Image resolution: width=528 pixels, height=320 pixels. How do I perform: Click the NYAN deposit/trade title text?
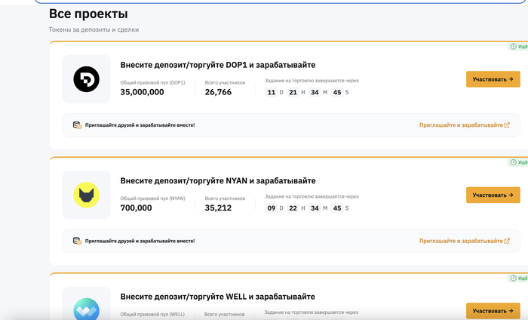(218, 181)
